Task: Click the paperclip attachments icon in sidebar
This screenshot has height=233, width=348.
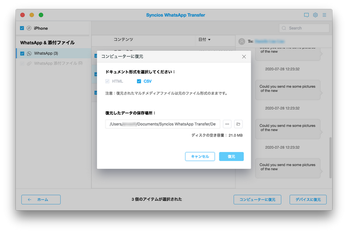Action: click(x=29, y=64)
